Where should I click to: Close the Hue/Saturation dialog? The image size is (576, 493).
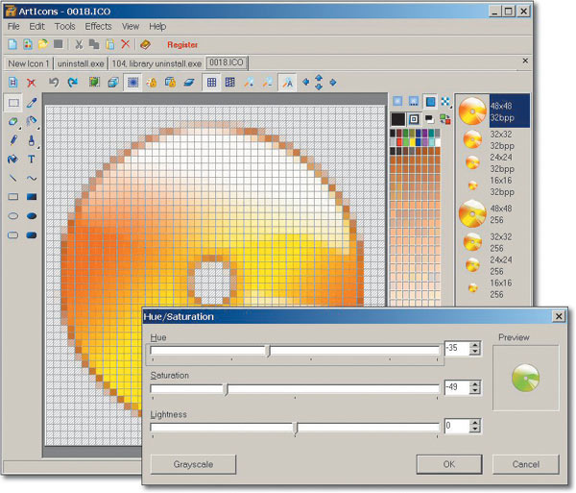[x=559, y=316]
